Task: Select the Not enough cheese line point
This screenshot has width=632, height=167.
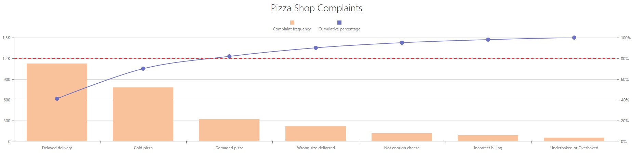Action: click(x=402, y=43)
